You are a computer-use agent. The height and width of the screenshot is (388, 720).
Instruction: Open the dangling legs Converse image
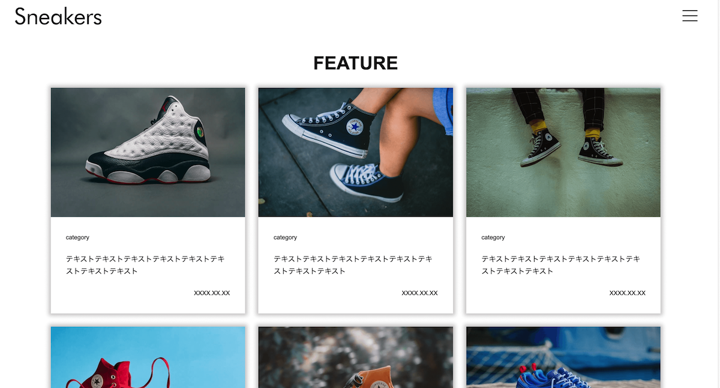click(x=563, y=153)
